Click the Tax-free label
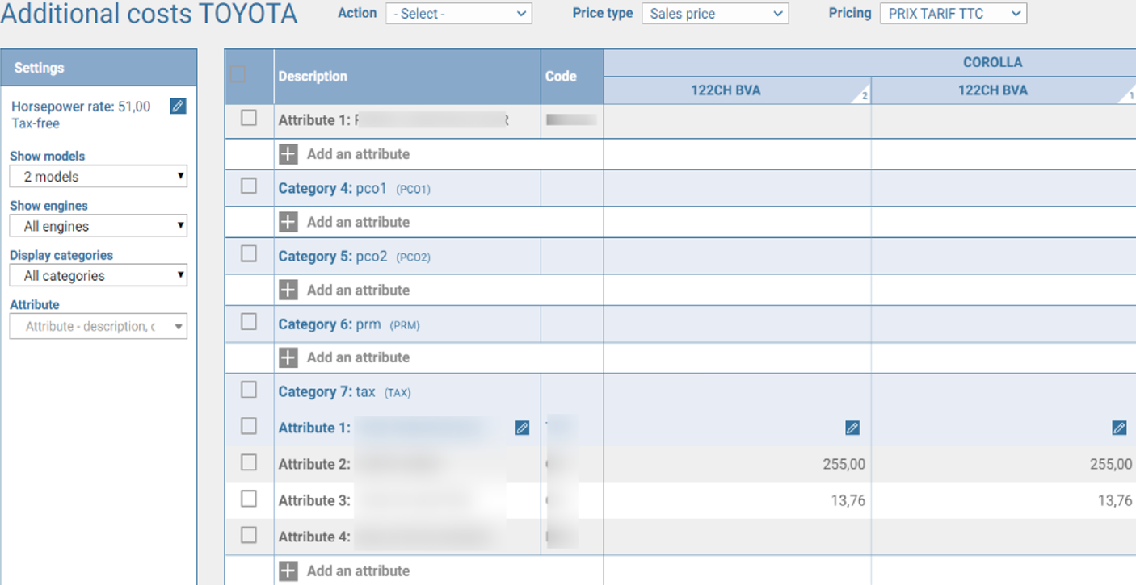 36,123
